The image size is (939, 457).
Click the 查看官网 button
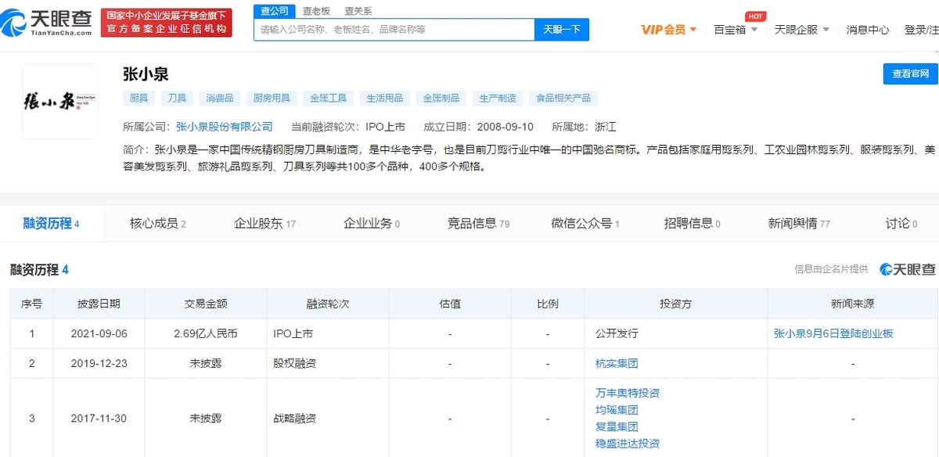point(911,74)
